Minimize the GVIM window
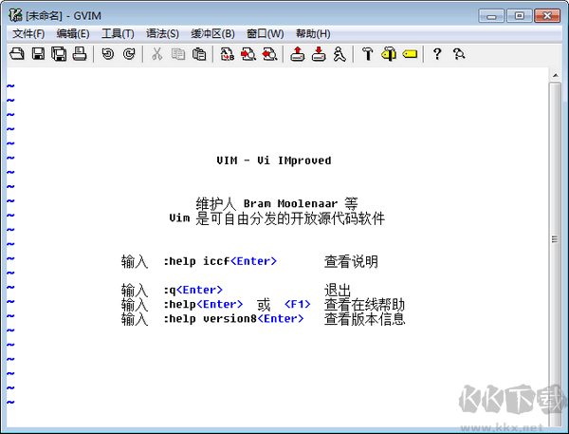Image resolution: width=569 pixels, height=434 pixels. click(x=491, y=16)
